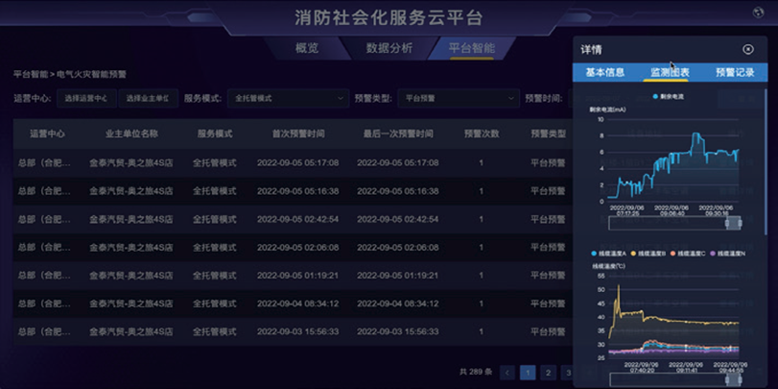Open the 选择业主单位 selector
Viewport: 778px width, 389px height.
[149, 98]
